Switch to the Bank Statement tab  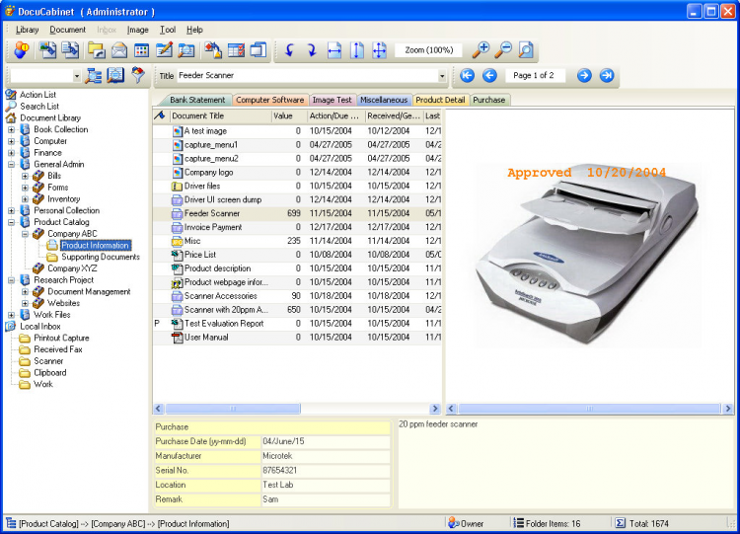coord(197,100)
